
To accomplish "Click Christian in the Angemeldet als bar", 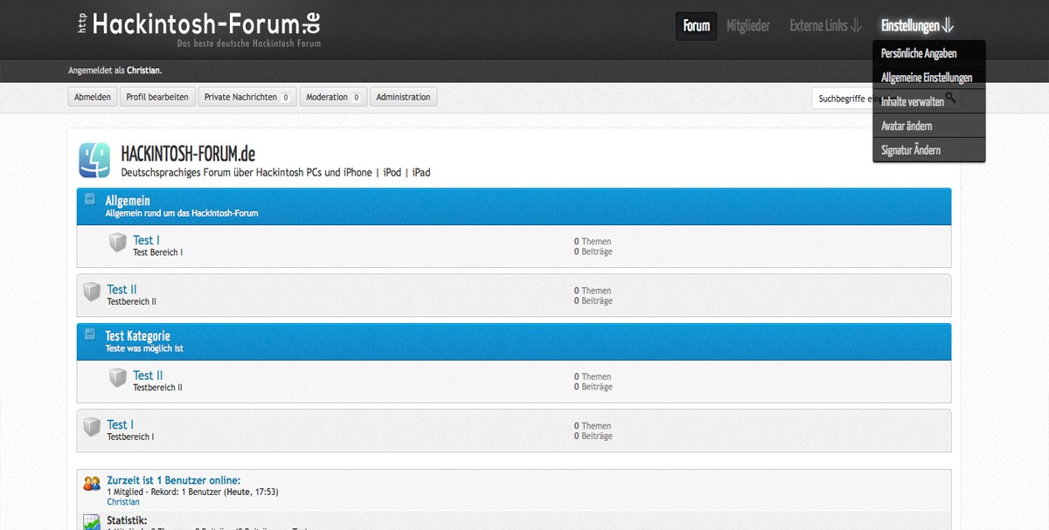I will pyautogui.click(x=144, y=70).
